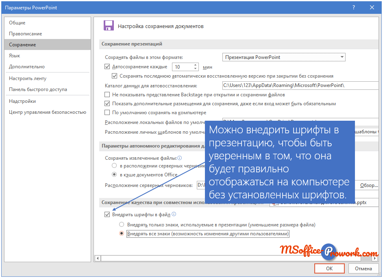The image size is (383, 278).
Task: Open the Надстройки category
Action: 48,101
